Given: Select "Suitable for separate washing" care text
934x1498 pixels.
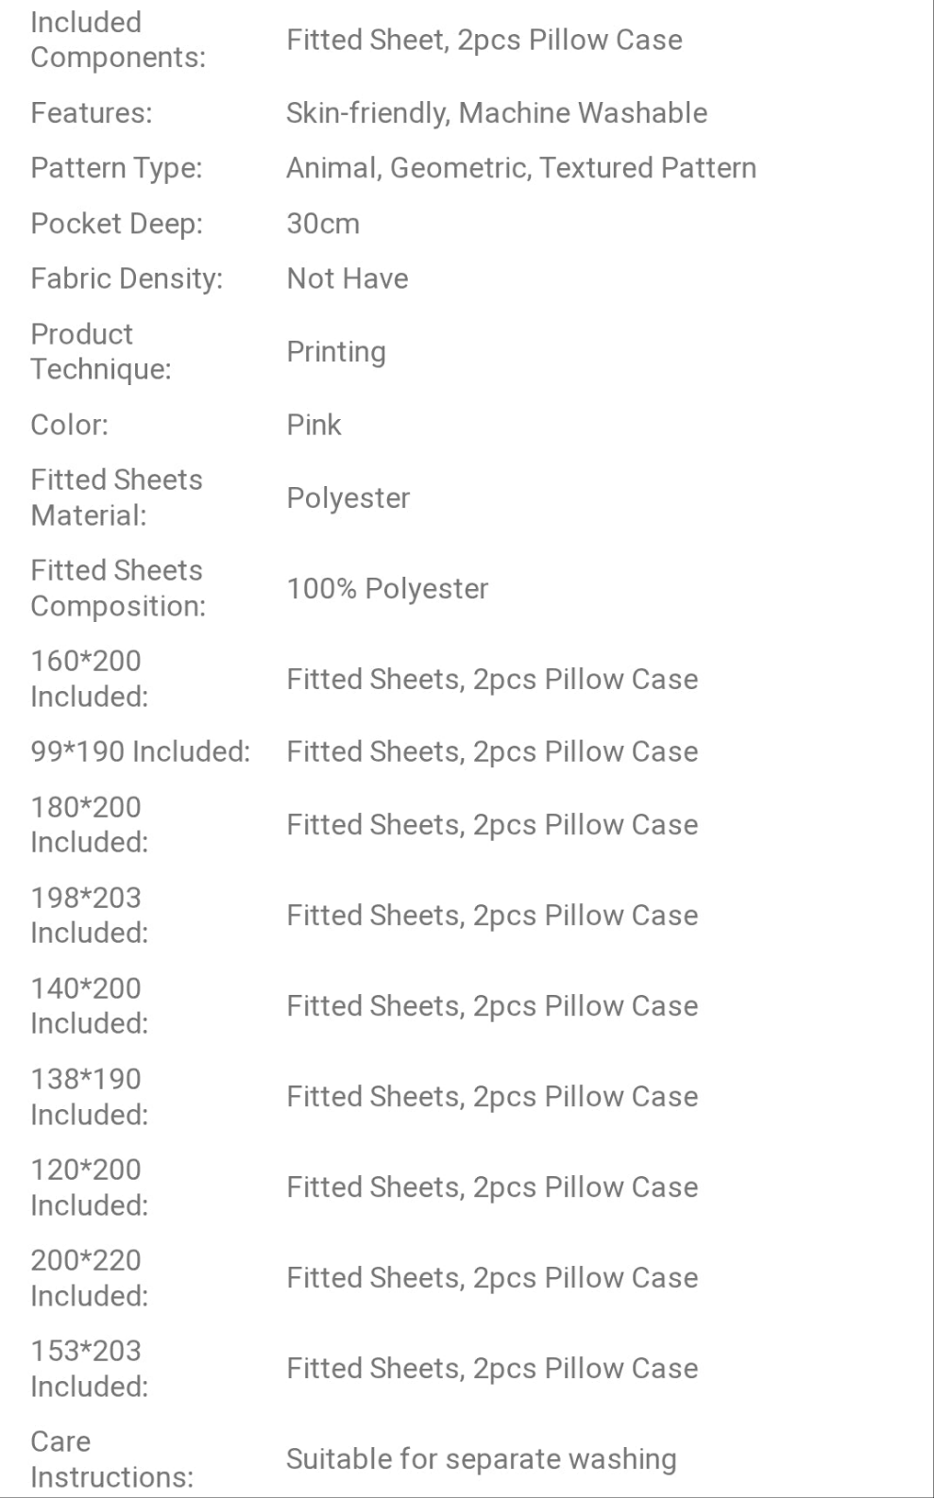Looking at the screenshot, I should tap(481, 1459).
